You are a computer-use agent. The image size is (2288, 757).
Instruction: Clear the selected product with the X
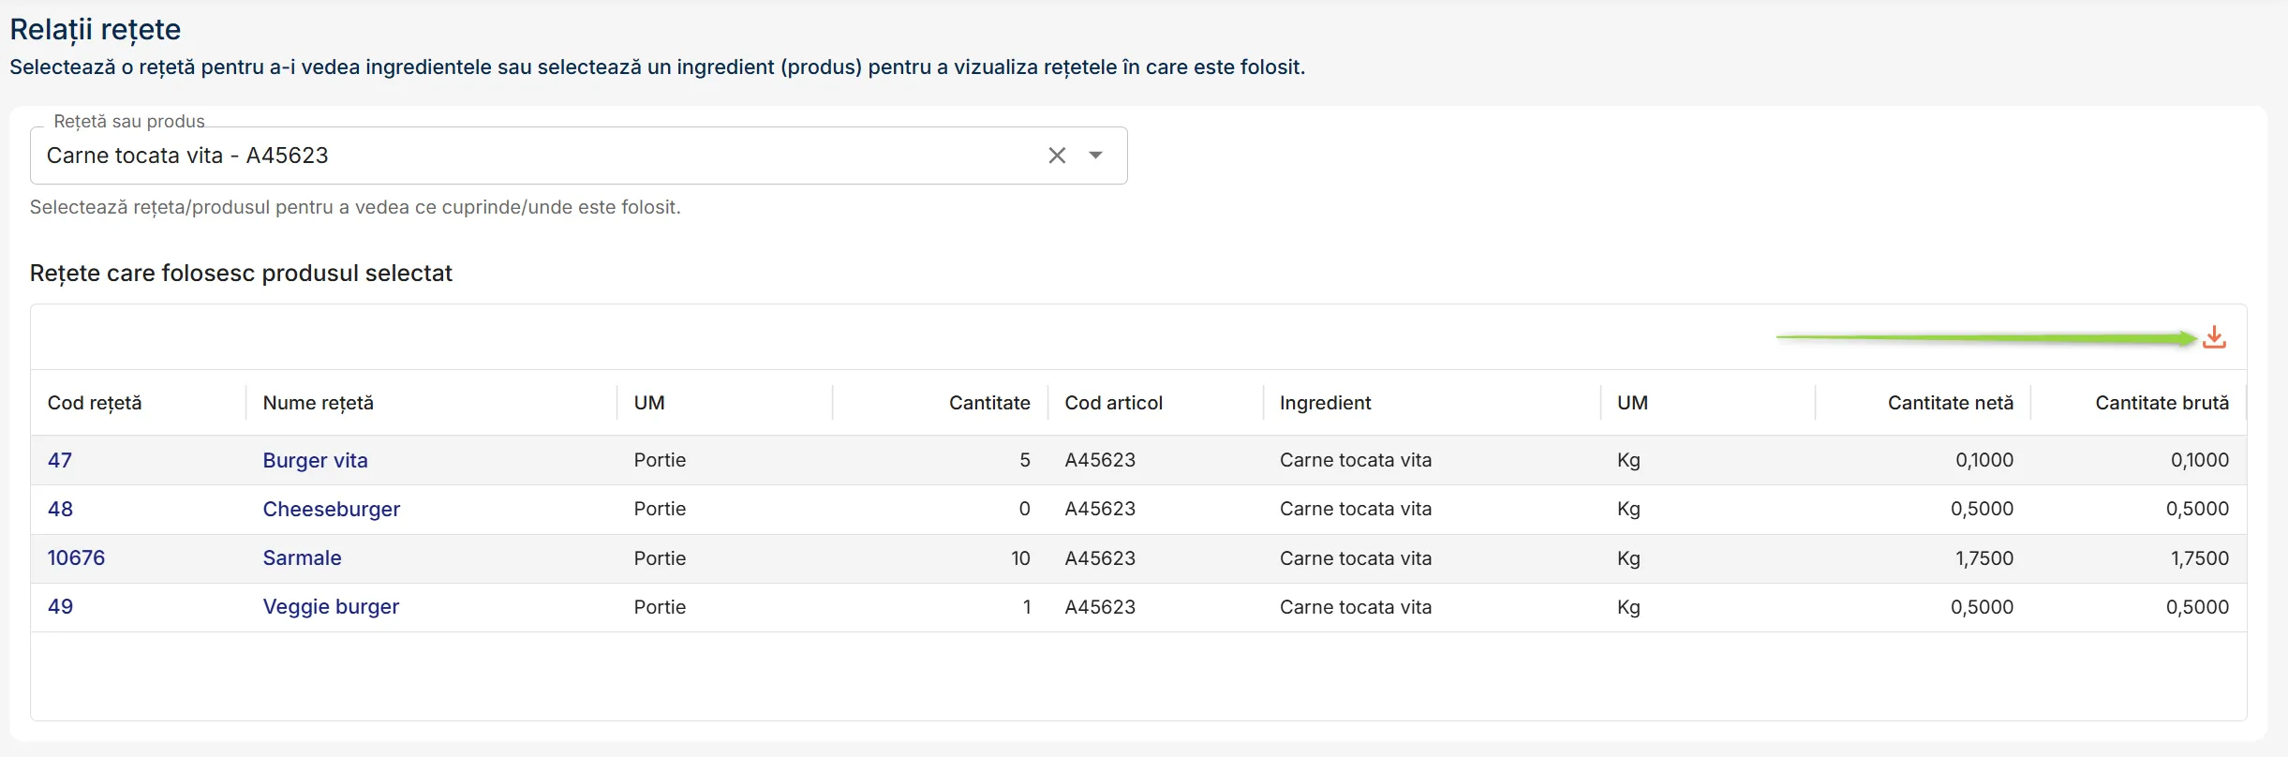(x=1057, y=156)
